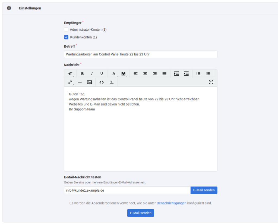Open the background color picker
Image resolution: width=278 pixels, height=224 pixels.
[124, 74]
